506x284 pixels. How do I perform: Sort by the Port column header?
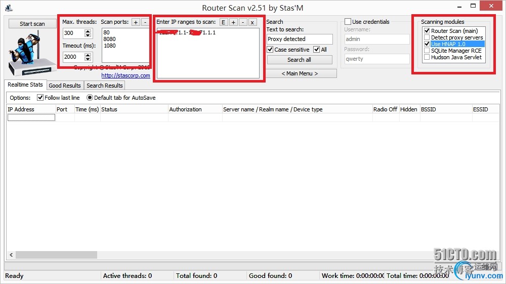click(x=65, y=109)
